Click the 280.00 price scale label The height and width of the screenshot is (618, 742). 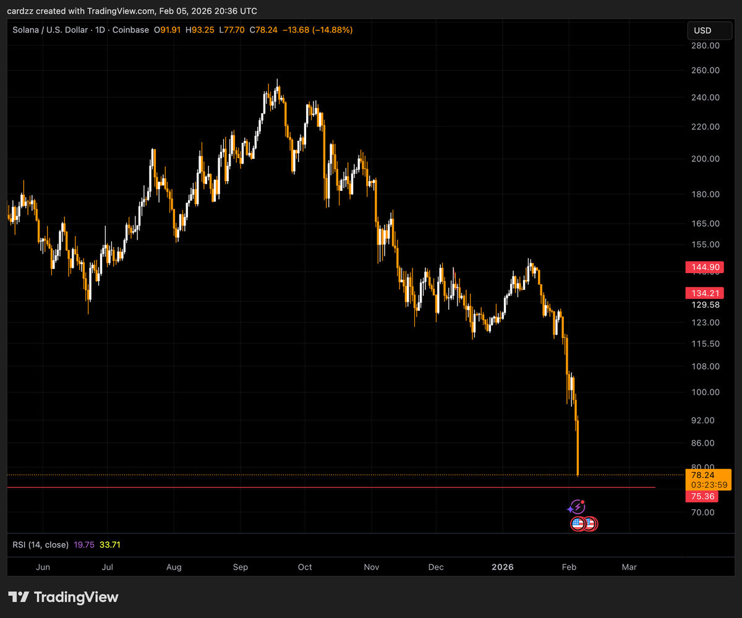[706, 46]
